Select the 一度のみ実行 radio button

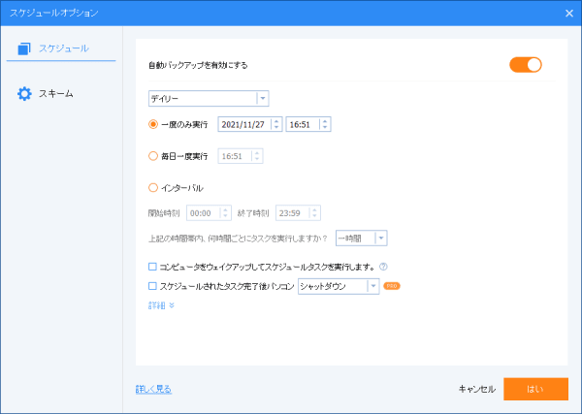[153, 124]
